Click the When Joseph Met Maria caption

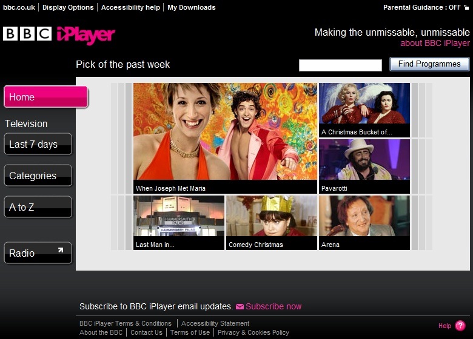tap(170, 188)
